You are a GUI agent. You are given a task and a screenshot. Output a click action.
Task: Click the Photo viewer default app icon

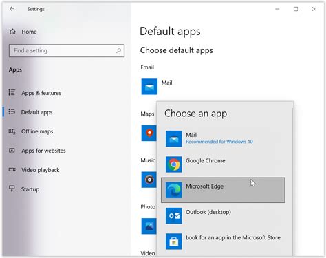149,226
